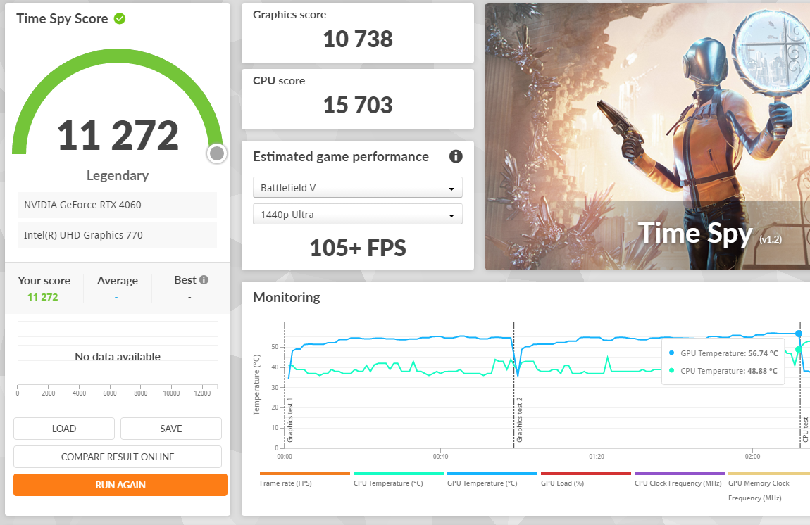Click the blue GPU temperature data point
This screenshot has width=810, height=525.
coord(799,334)
